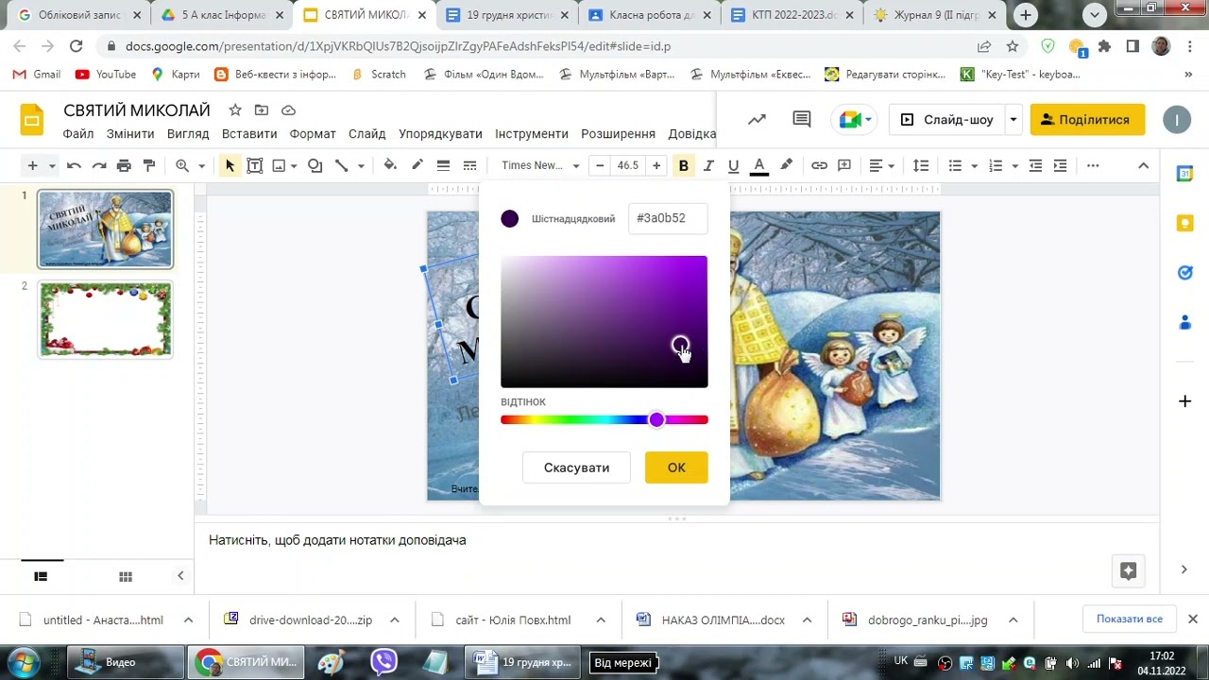Click the hue slider handle
Screen dimensions: 1209x680
point(656,419)
